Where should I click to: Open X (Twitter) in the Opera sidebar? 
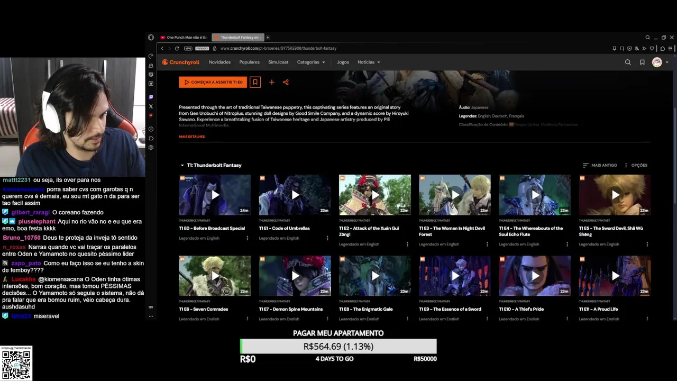click(x=151, y=106)
